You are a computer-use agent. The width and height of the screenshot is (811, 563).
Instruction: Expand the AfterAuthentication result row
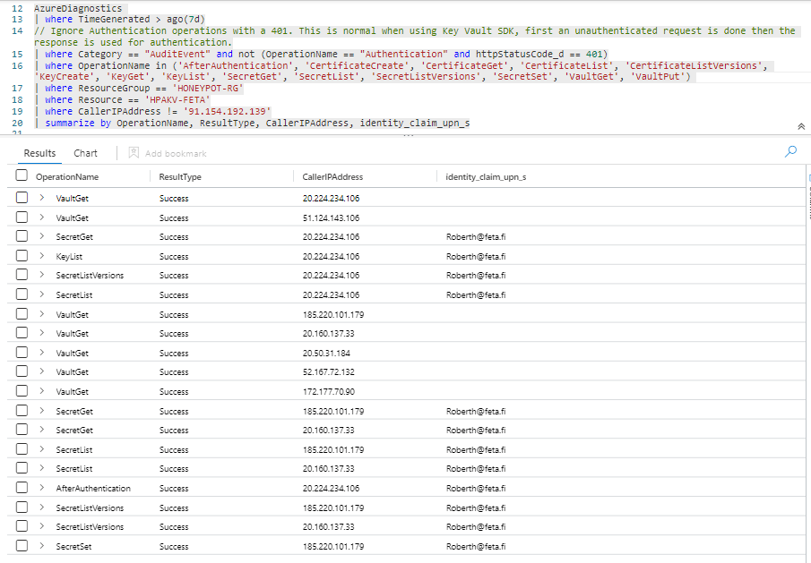point(42,488)
